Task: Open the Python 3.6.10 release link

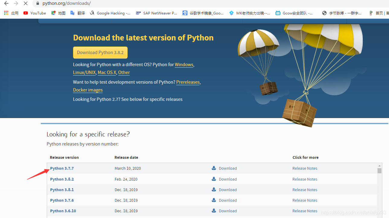Action: [63, 211]
